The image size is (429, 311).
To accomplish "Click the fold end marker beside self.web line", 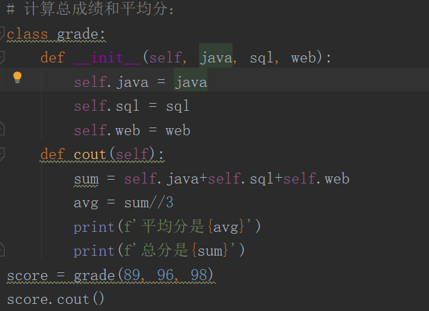I will [x=2, y=129].
